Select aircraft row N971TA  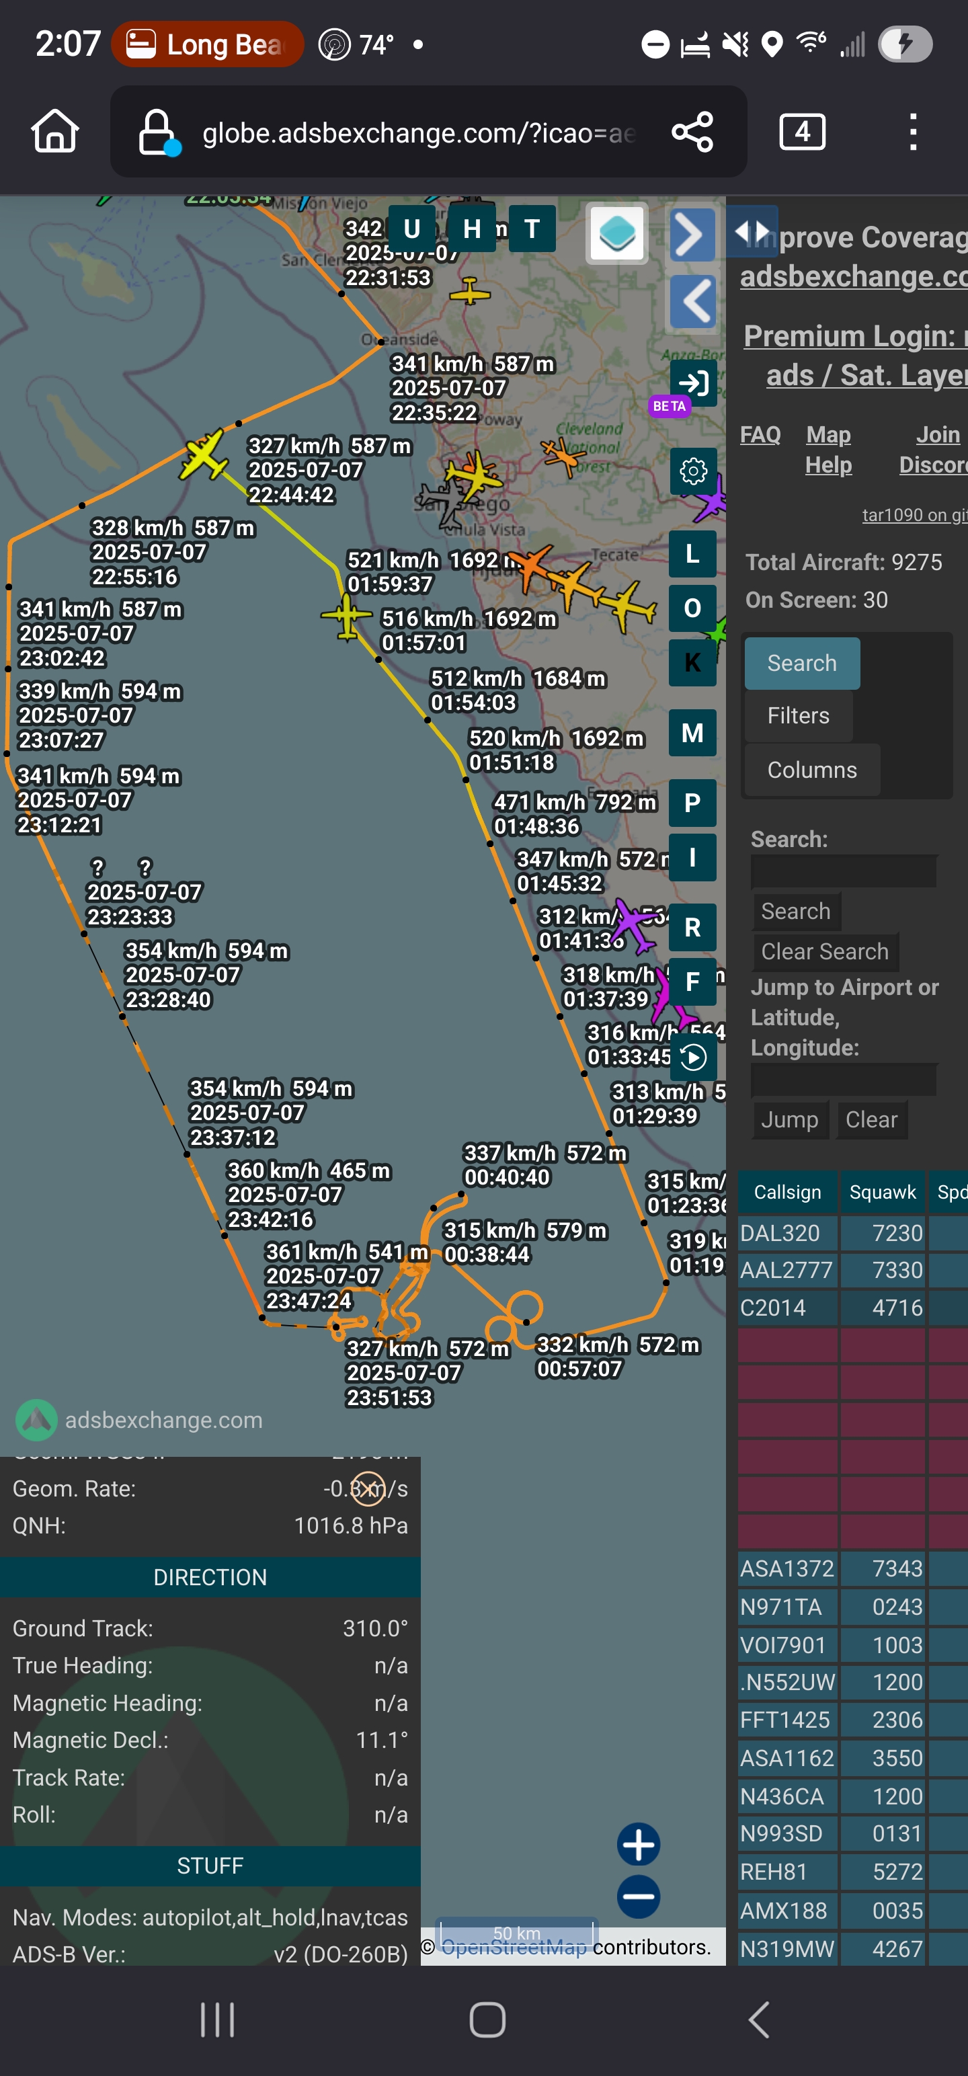pyautogui.click(x=853, y=1607)
